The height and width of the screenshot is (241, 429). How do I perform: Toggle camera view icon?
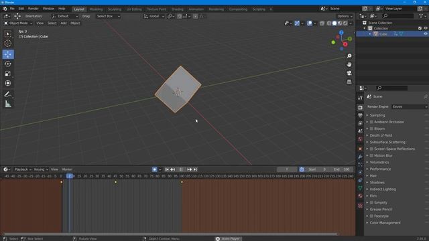click(349, 73)
